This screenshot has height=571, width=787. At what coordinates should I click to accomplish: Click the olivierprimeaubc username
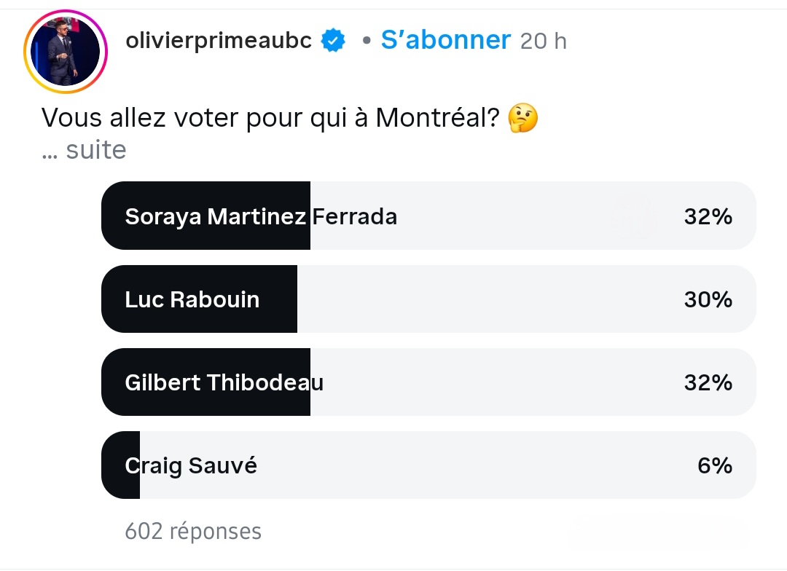click(x=218, y=41)
